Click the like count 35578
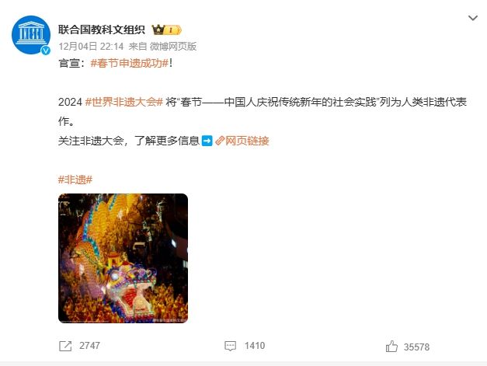487x366 pixels. click(x=416, y=347)
